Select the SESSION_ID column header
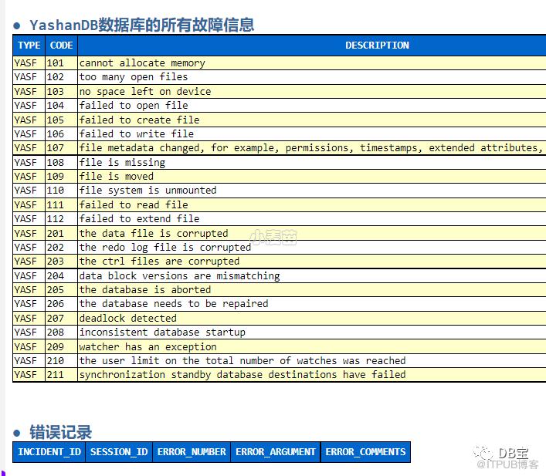The width and height of the screenshot is (546, 476). 119,452
